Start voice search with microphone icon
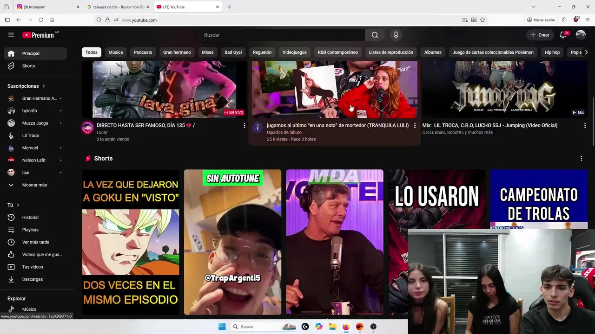Image resolution: width=595 pixels, height=334 pixels. tap(396, 35)
